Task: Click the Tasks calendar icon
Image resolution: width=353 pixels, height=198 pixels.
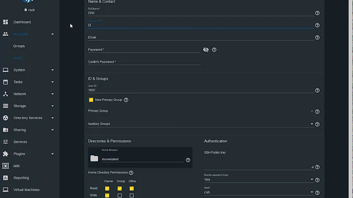Action: click(x=5, y=82)
